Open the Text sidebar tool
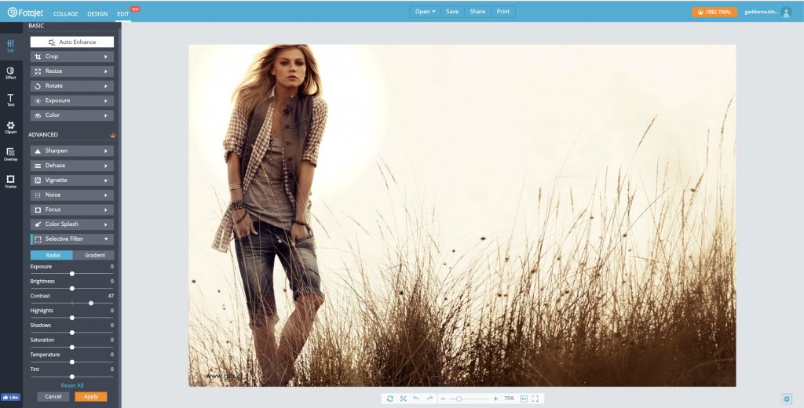Image resolution: width=804 pixels, height=408 pixels. click(10, 100)
